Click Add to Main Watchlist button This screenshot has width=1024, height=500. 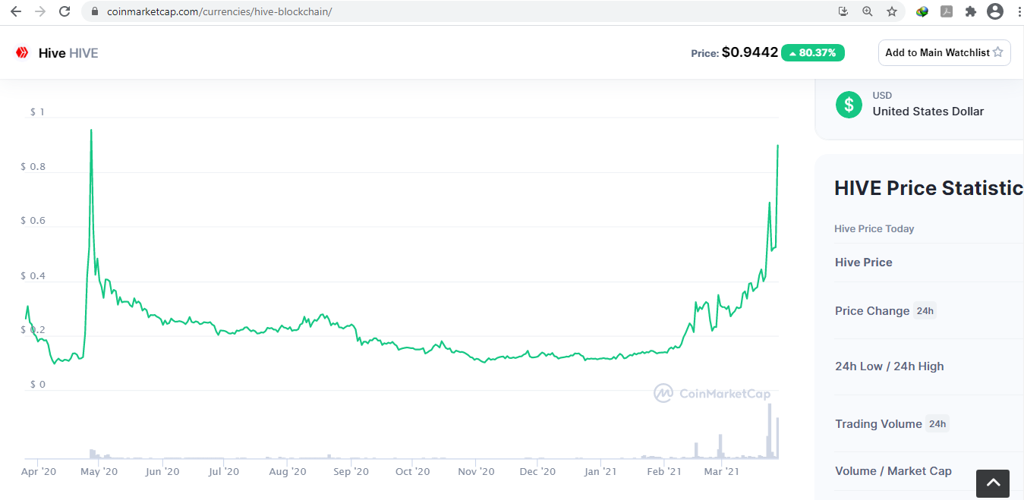coord(944,52)
